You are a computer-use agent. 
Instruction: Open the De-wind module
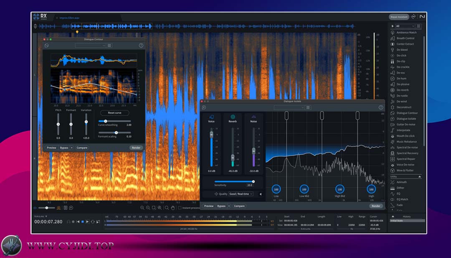pos(399,102)
